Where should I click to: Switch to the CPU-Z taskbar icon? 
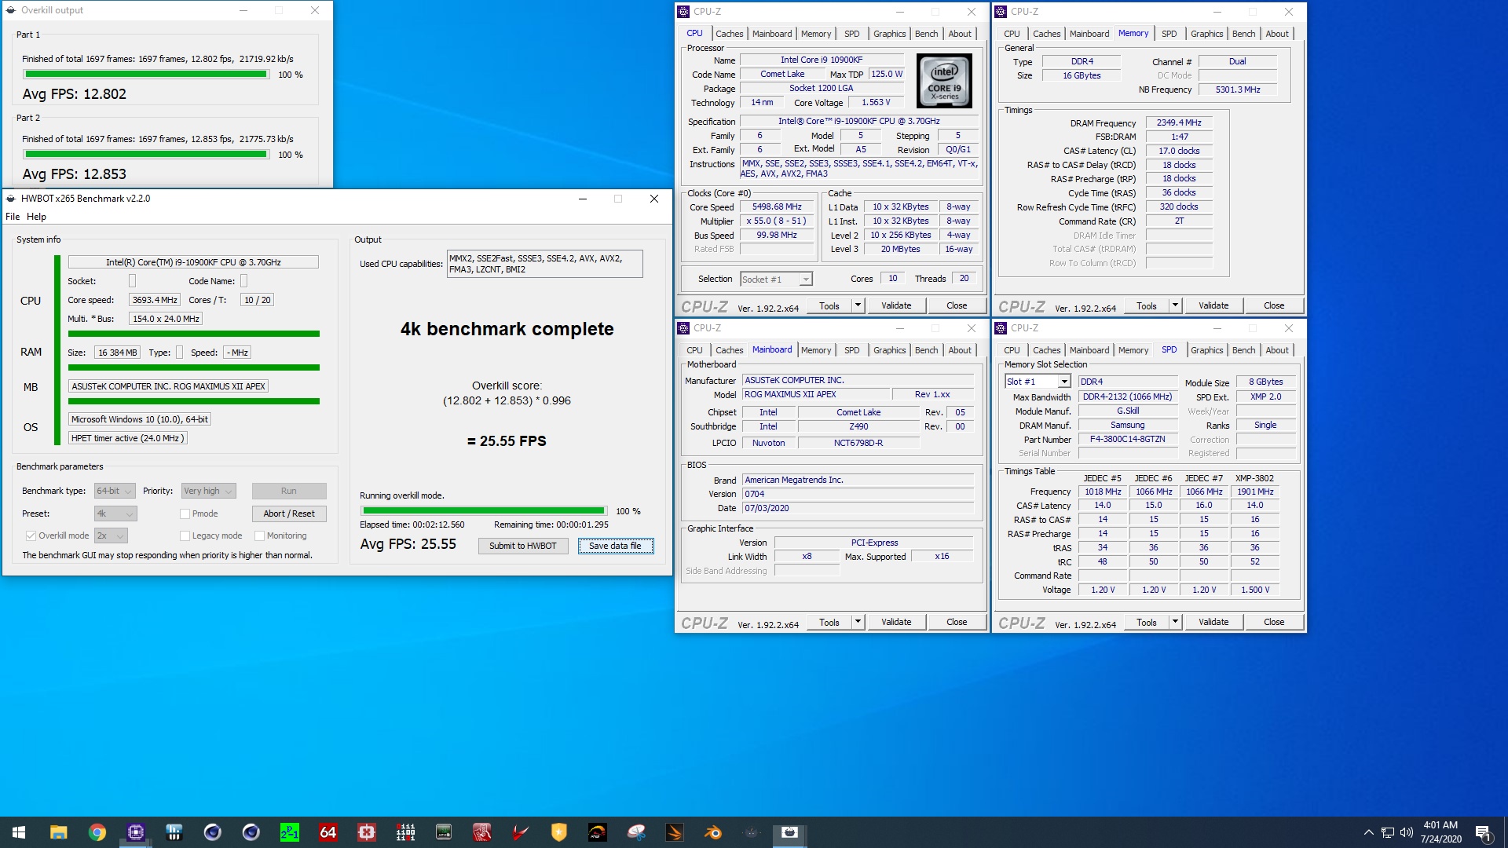click(x=135, y=832)
